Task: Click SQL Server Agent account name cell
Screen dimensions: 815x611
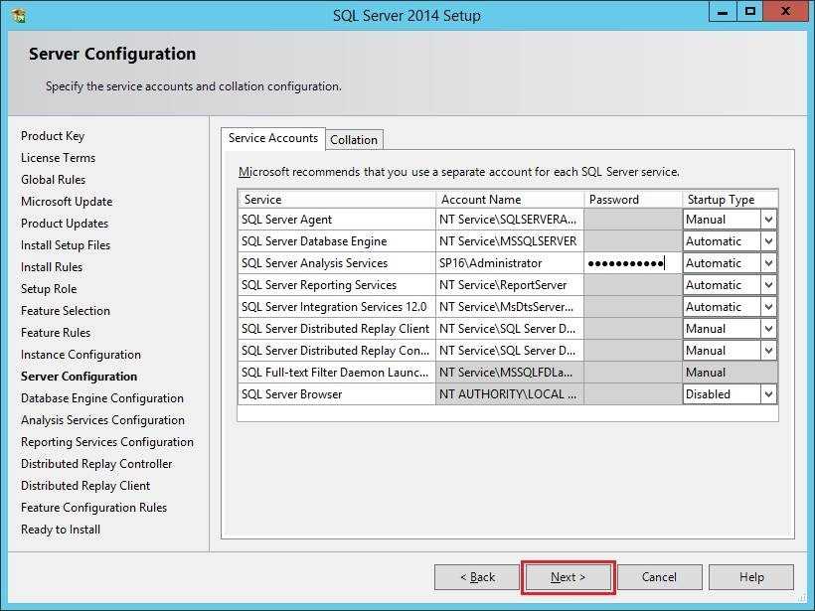Action: coord(510,220)
